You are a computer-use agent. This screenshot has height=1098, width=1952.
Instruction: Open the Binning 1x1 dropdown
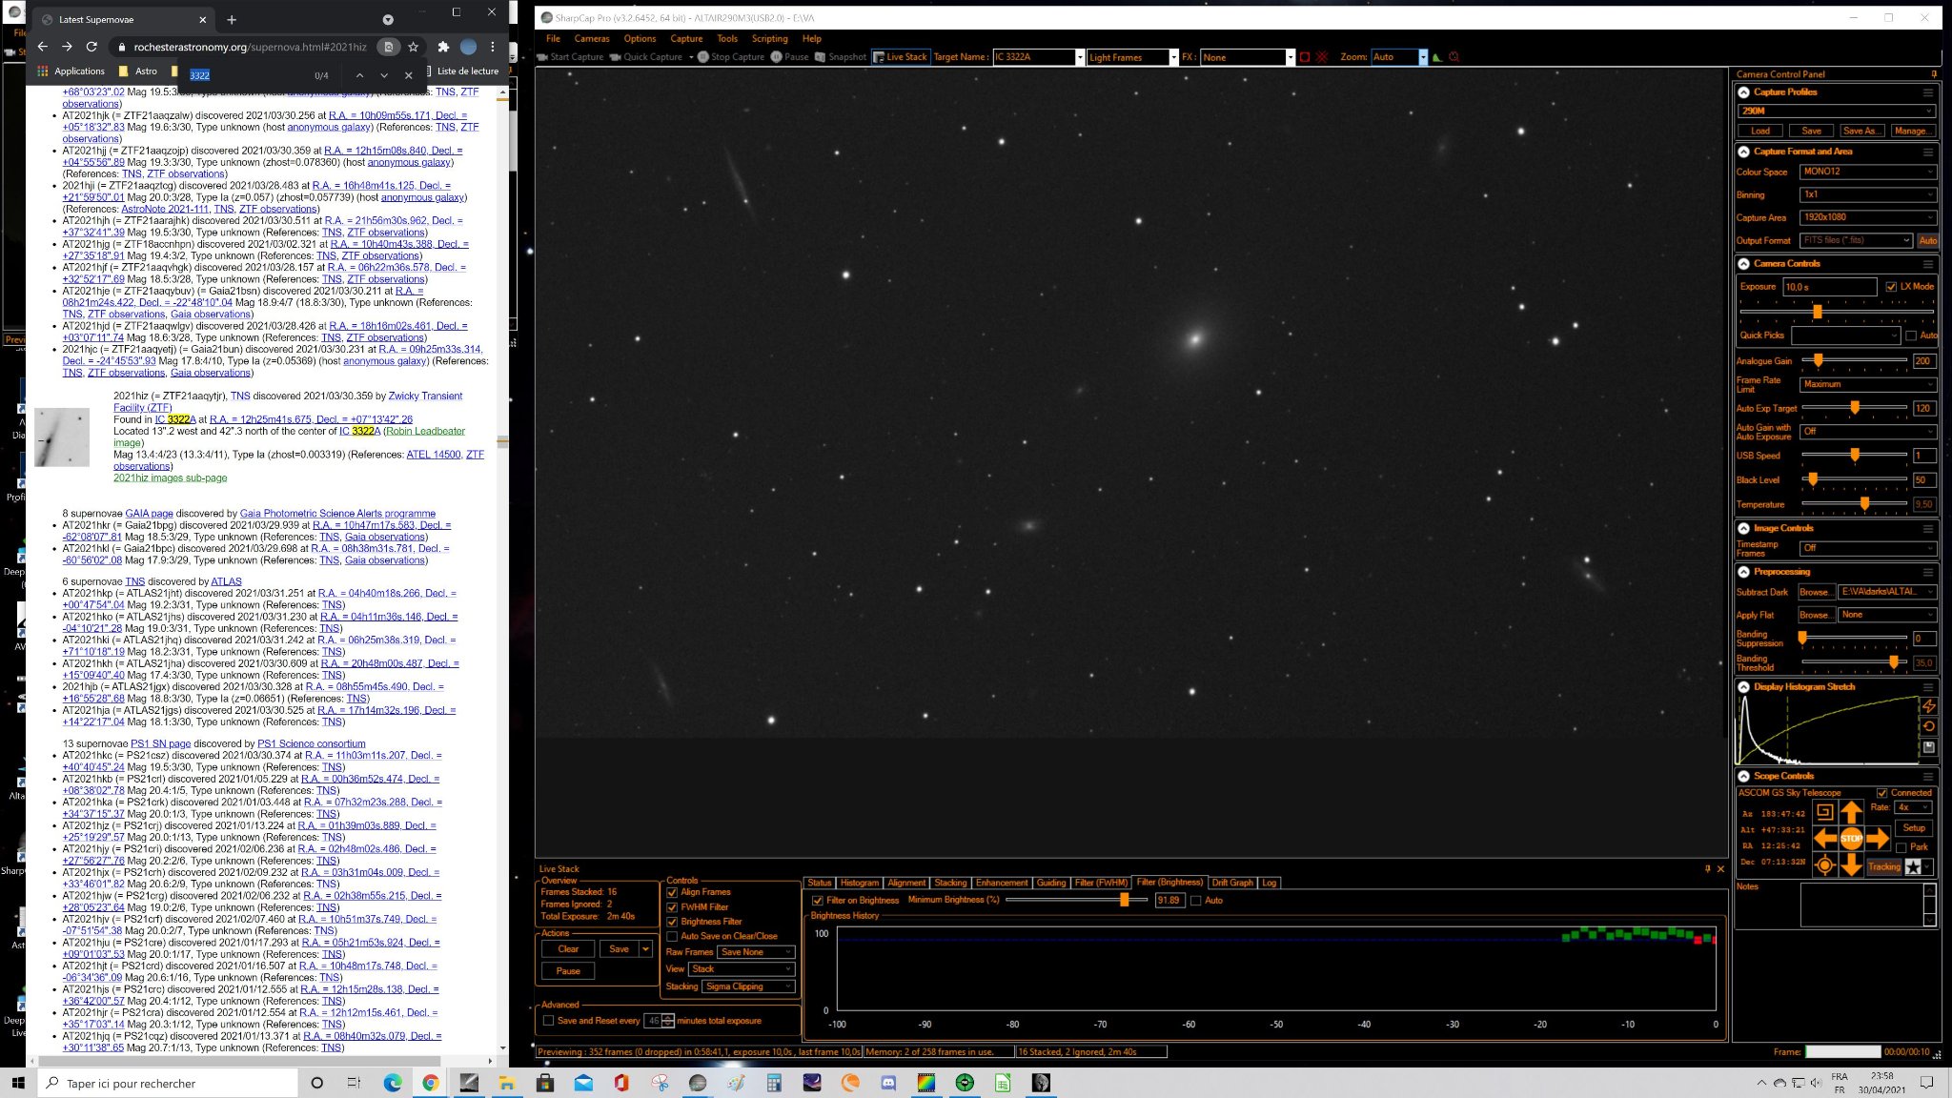pos(1867,194)
